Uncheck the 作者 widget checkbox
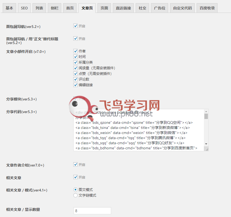 coord(75,51)
